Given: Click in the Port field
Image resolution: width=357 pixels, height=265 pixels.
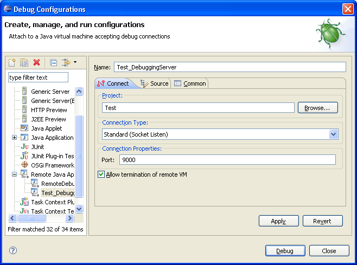Looking at the screenshot, I should [x=227, y=160].
